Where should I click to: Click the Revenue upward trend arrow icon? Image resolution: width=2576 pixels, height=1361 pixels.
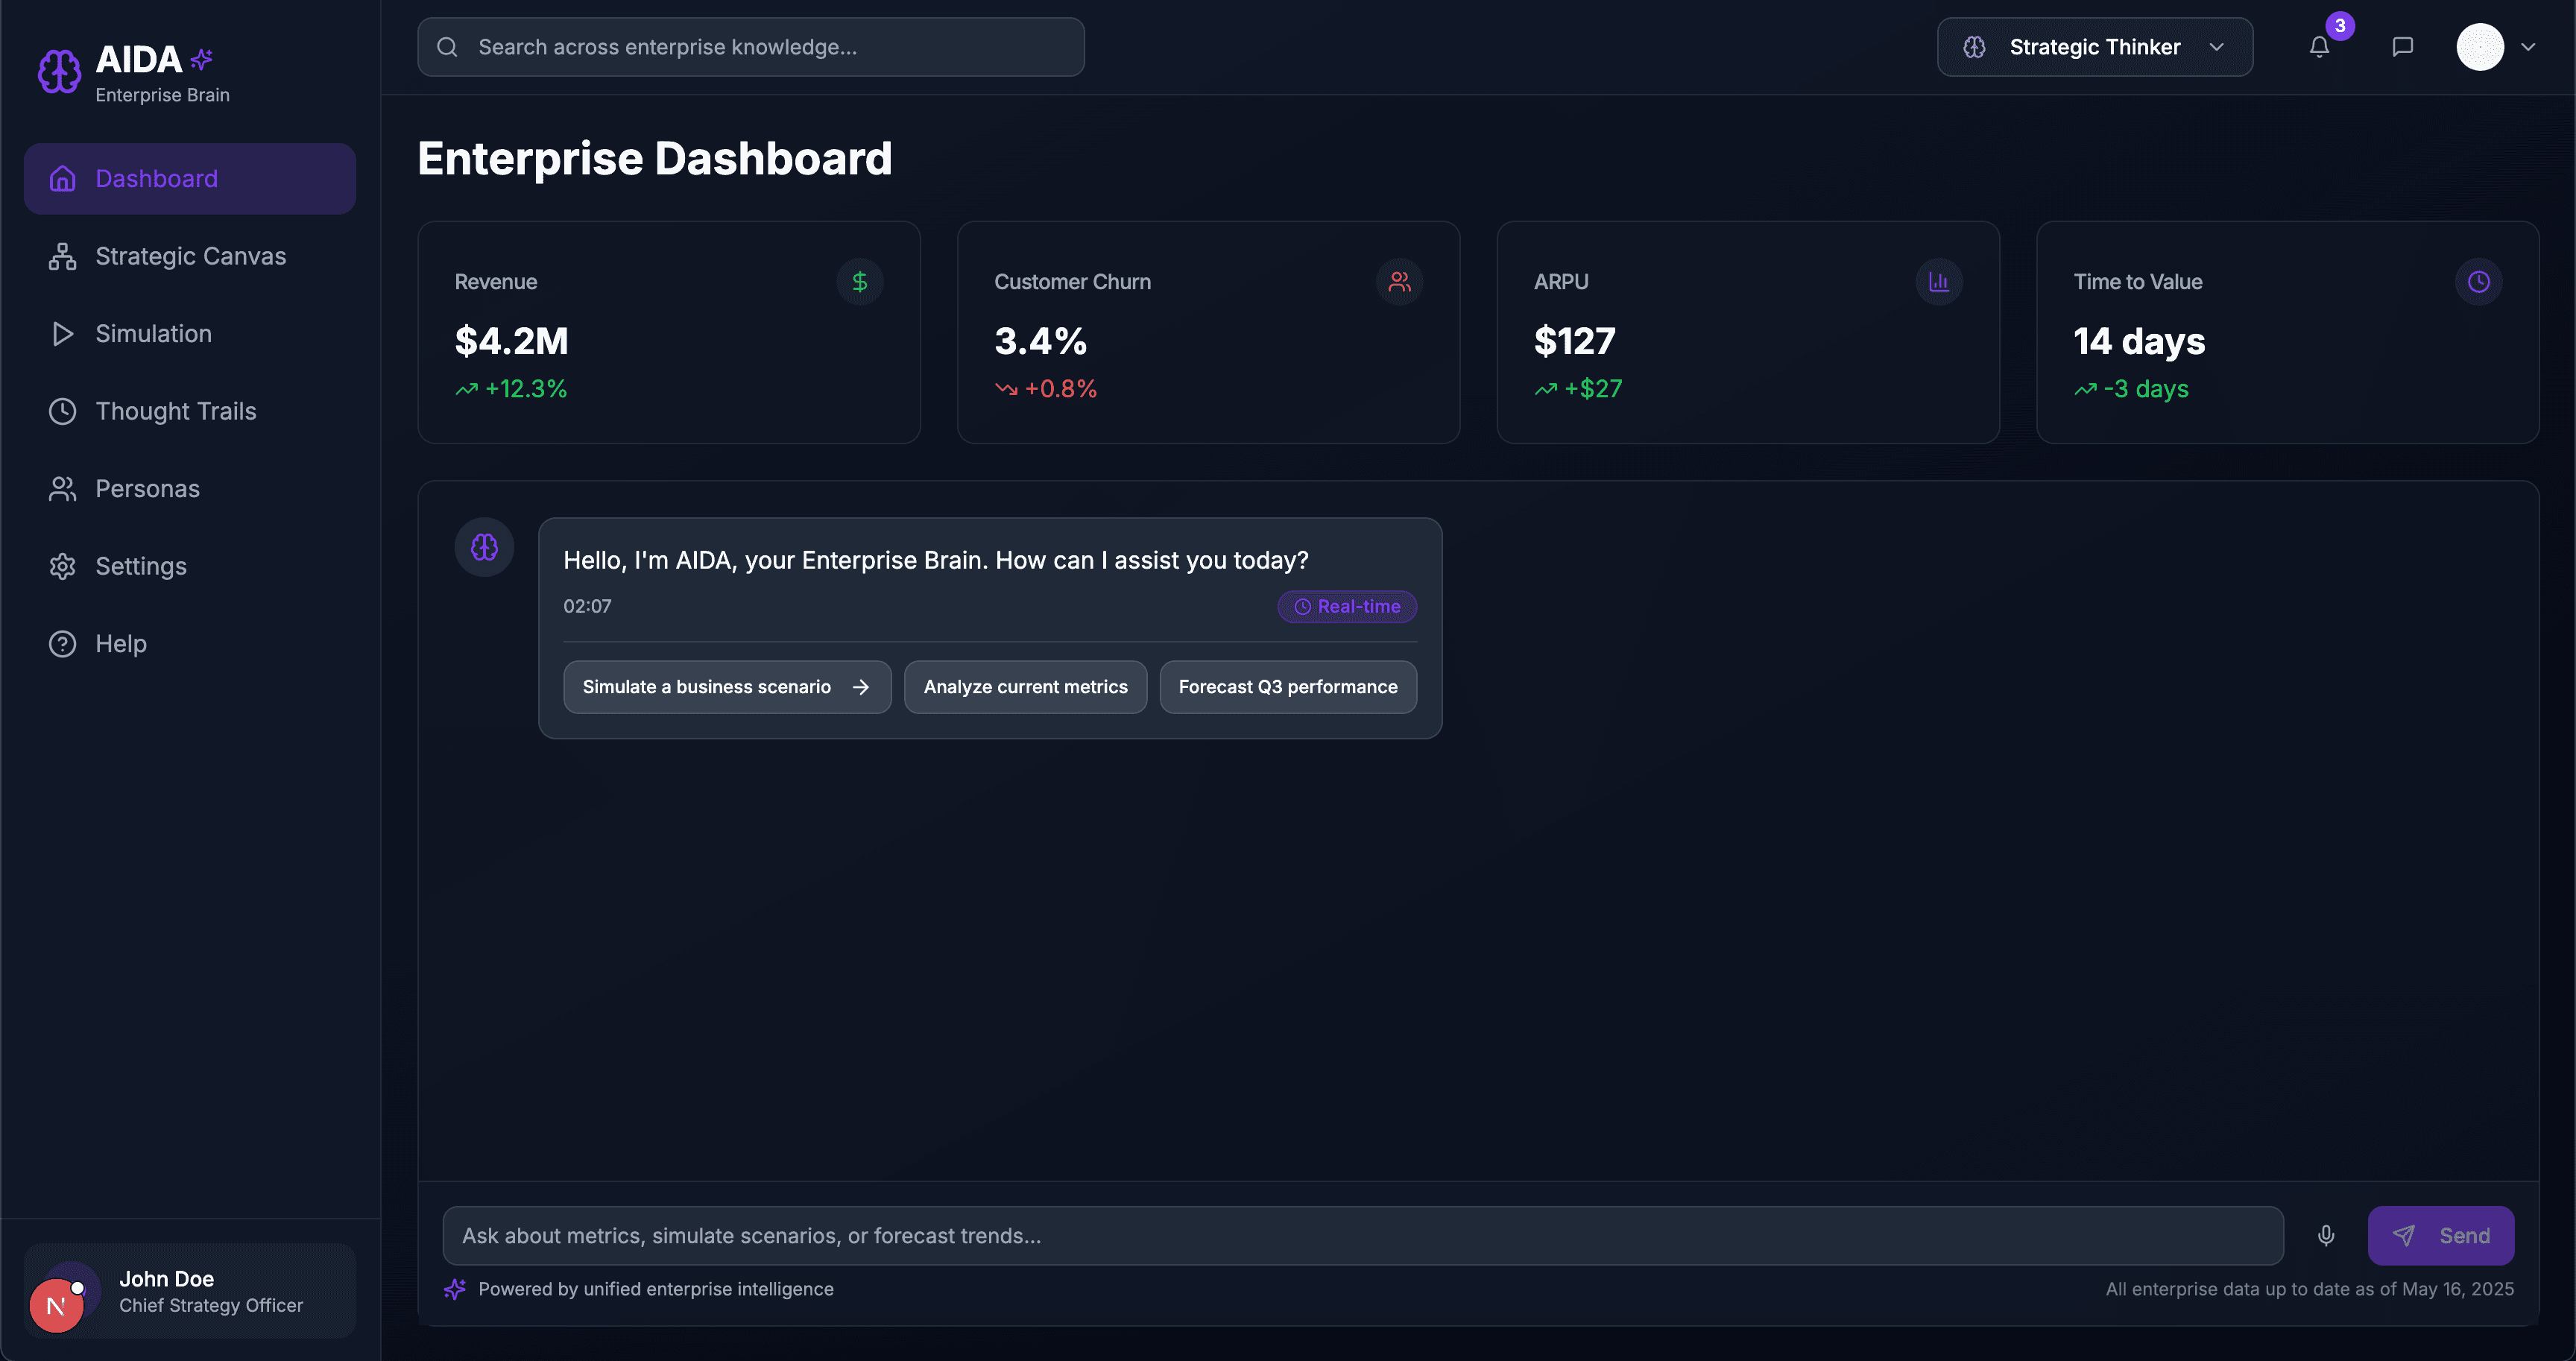pos(467,389)
